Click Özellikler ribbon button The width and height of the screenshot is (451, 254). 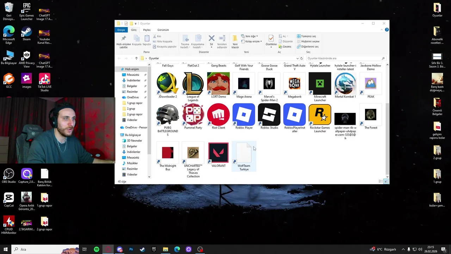click(271, 41)
